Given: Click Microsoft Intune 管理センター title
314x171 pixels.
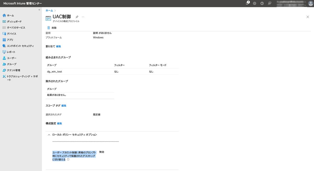Looking at the screenshot, I should coord(23,3).
